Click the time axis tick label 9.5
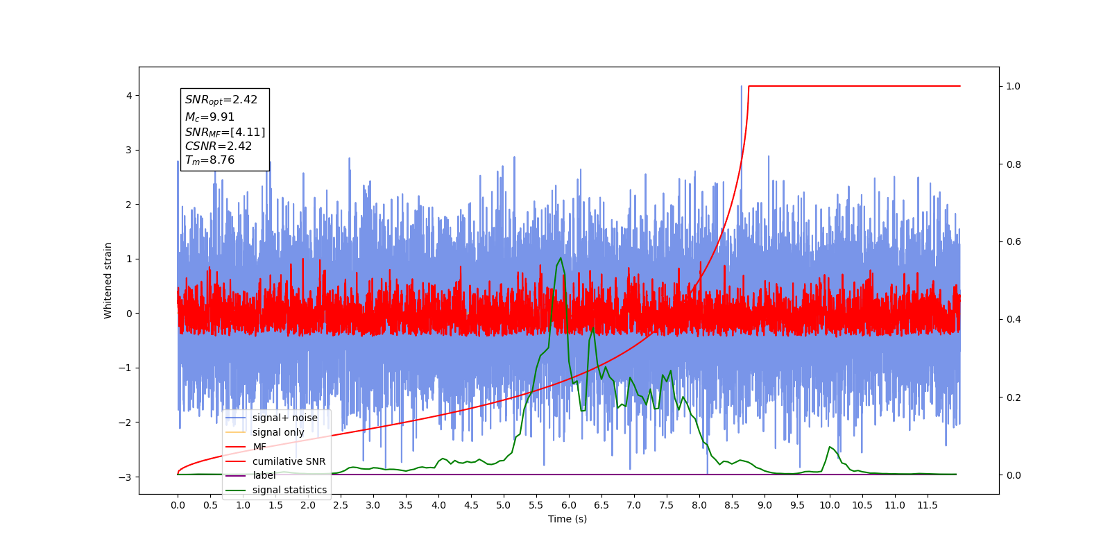The image size is (1110, 555). (x=797, y=505)
